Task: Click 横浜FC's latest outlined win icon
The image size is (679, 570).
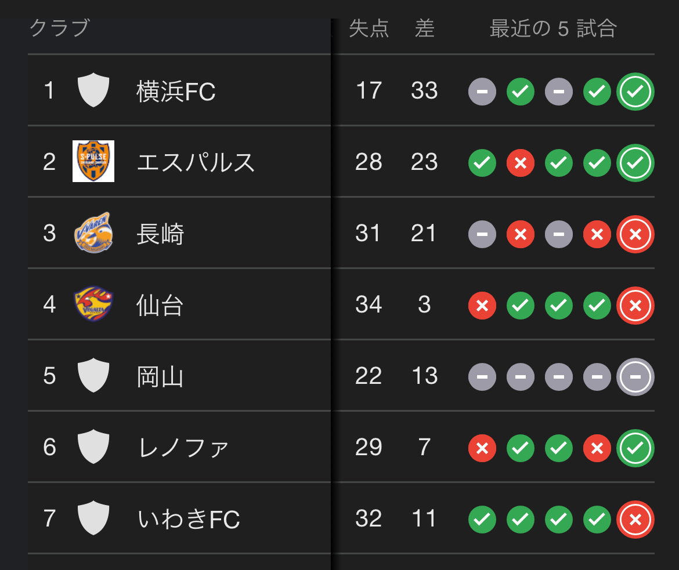Action: [x=635, y=91]
